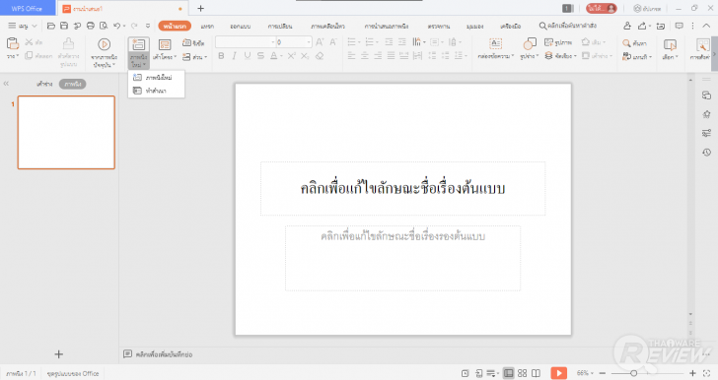Collapse the ribbon with chevron up icon
Image resolution: width=718 pixels, height=380 pixels.
706,26
